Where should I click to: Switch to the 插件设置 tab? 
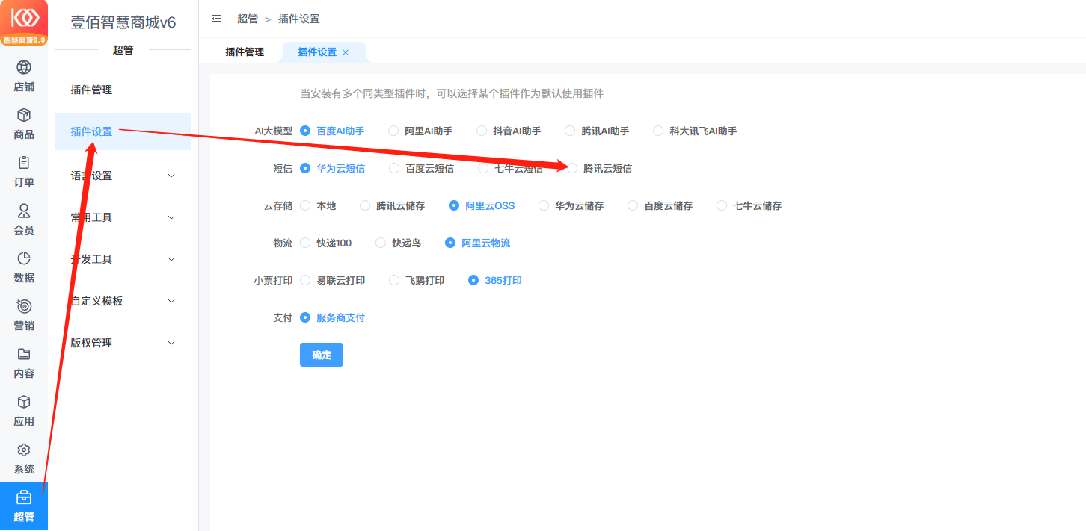(317, 52)
